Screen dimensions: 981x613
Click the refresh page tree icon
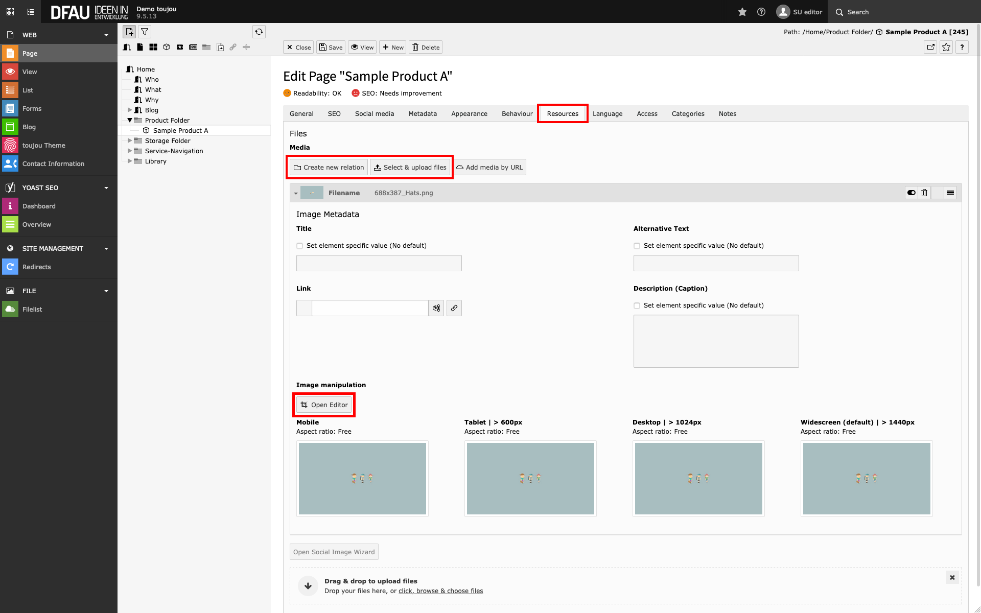(x=259, y=32)
